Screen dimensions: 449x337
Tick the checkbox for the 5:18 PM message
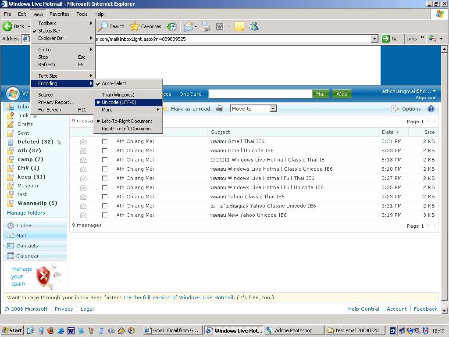(105, 160)
